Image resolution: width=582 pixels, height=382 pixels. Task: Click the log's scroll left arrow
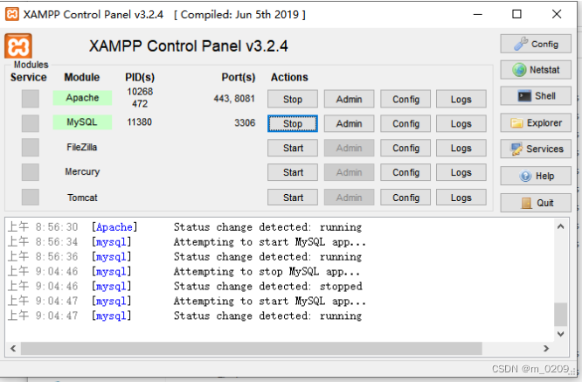(x=13, y=348)
